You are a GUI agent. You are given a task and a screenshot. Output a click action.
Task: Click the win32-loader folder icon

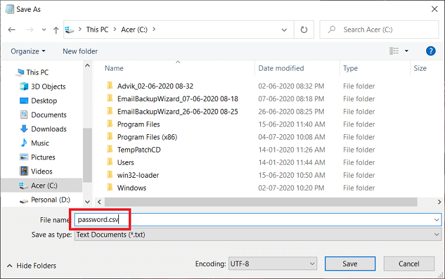(x=110, y=175)
